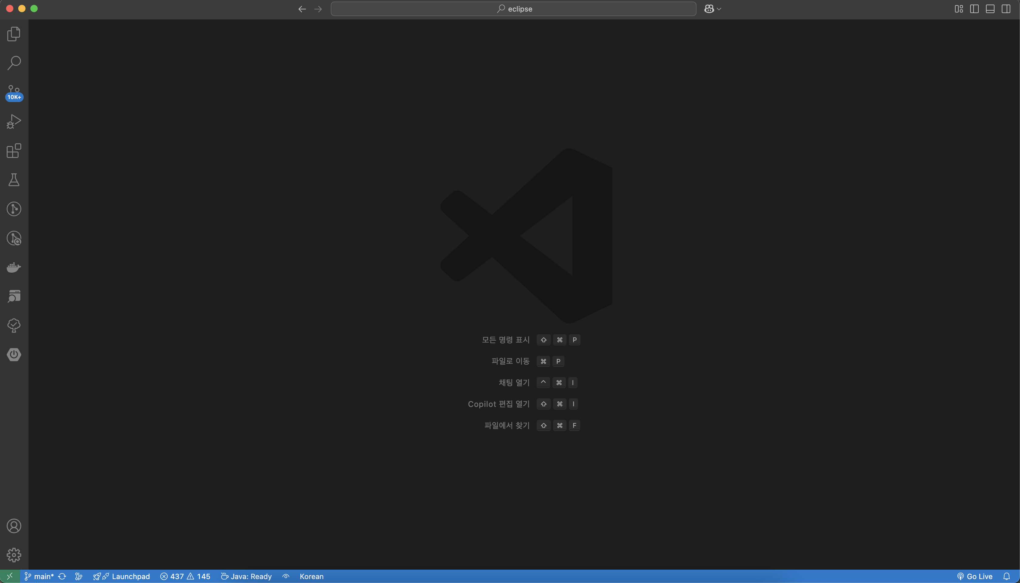Viewport: 1020px width, 583px height.
Task: Open the browser-window-with-magnifier view
Action: pos(14,296)
